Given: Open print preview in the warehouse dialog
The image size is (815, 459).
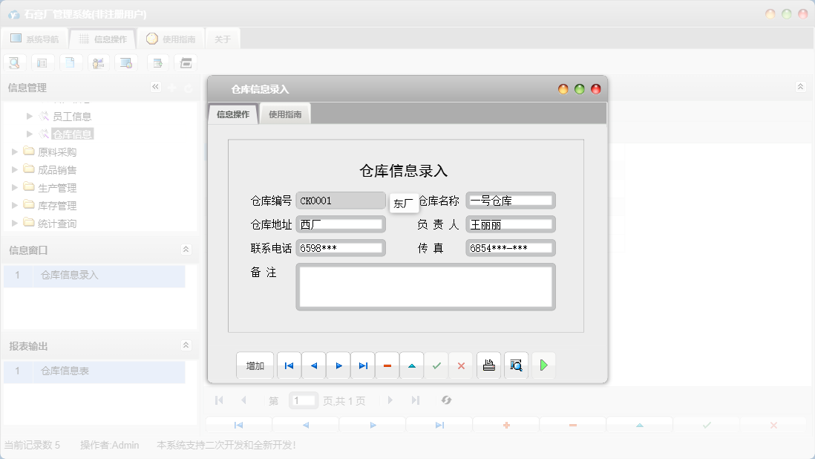Looking at the screenshot, I should (x=515, y=365).
